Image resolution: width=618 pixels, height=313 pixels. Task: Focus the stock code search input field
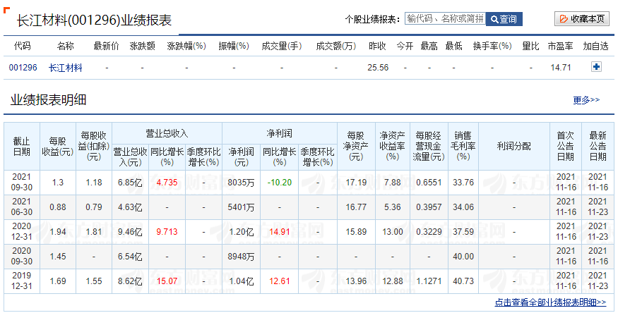[446, 19]
